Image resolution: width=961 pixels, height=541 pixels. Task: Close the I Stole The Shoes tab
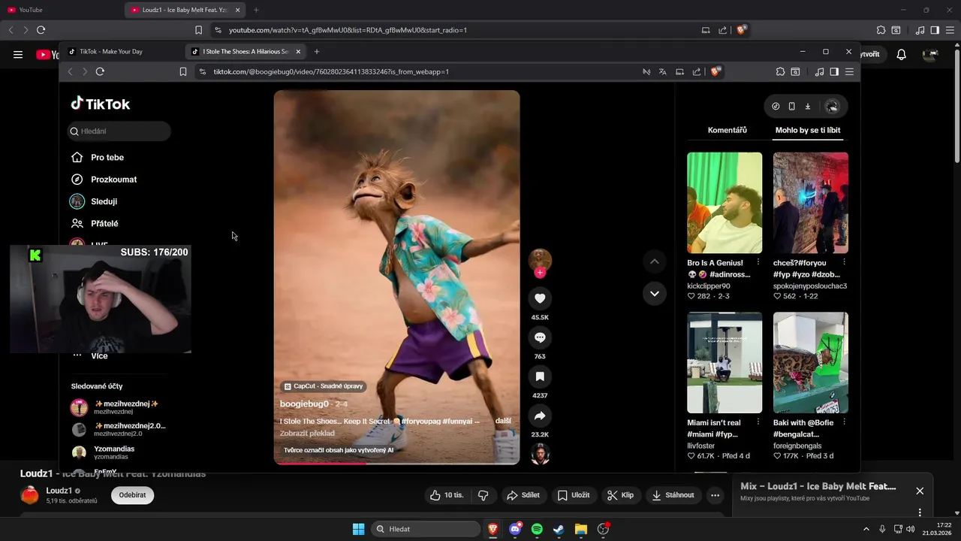298,52
